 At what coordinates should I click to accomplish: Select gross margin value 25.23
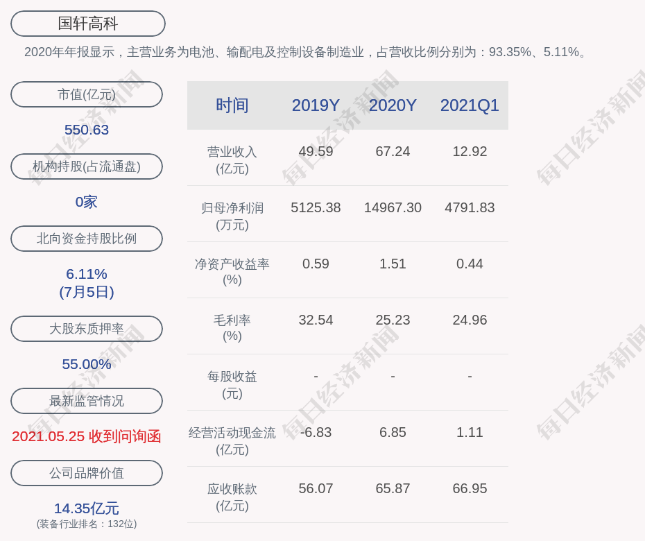(x=393, y=320)
